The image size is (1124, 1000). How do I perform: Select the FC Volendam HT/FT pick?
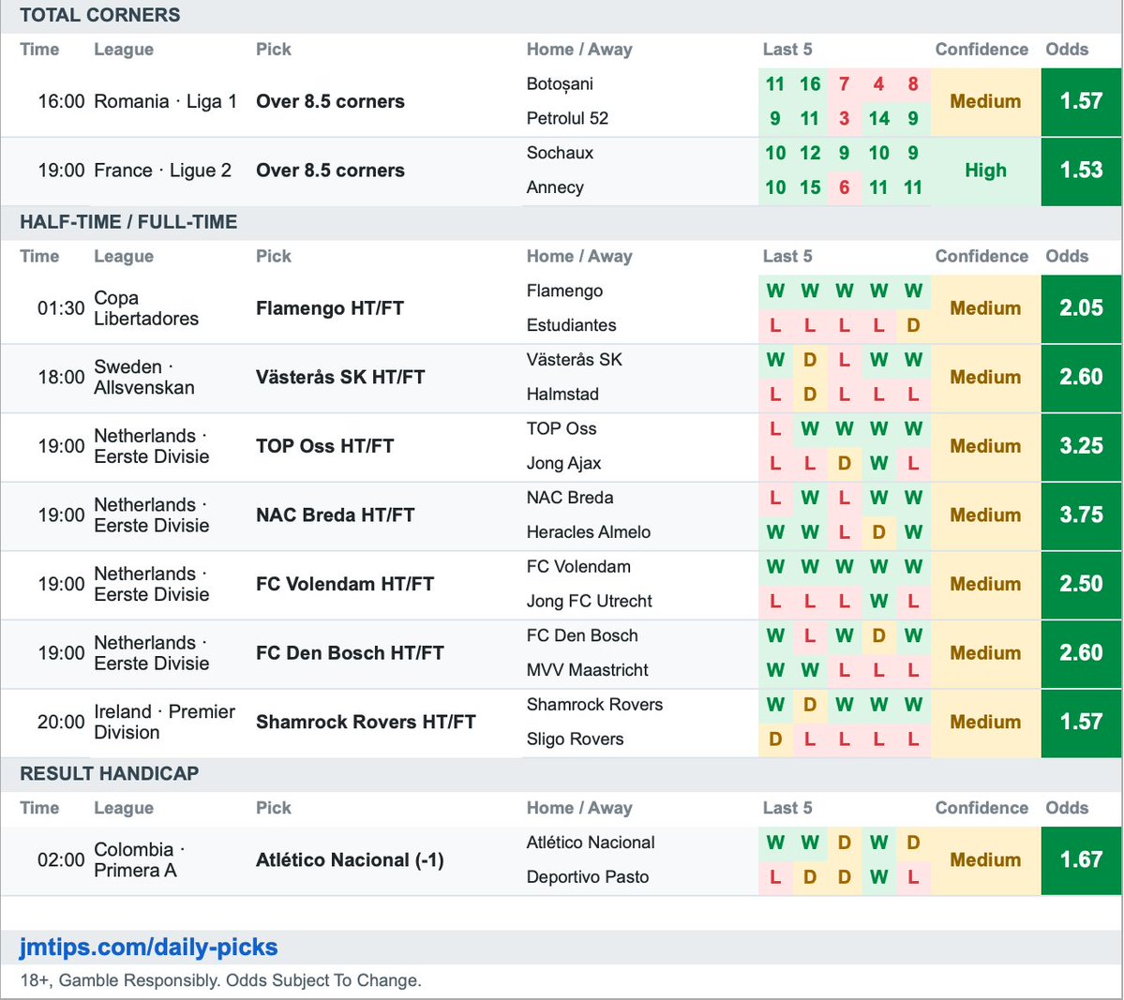coord(345,584)
